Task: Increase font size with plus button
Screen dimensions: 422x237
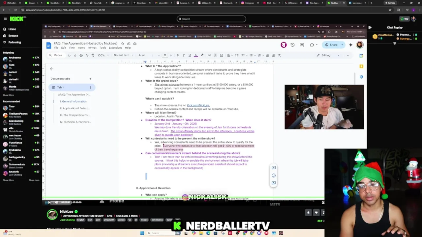Action: point(171,55)
